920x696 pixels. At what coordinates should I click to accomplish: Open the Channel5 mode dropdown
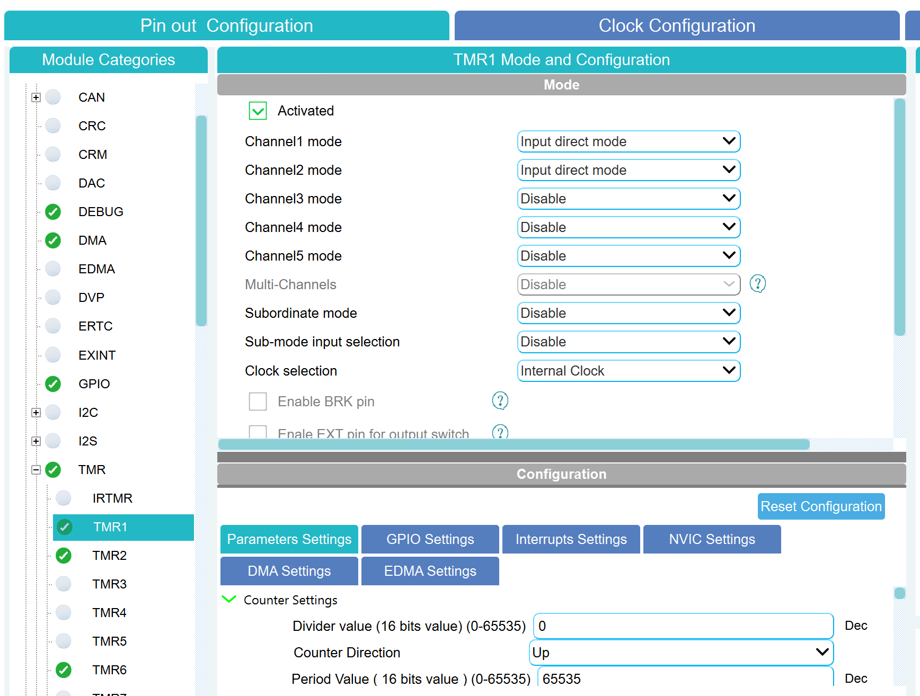[x=629, y=256]
